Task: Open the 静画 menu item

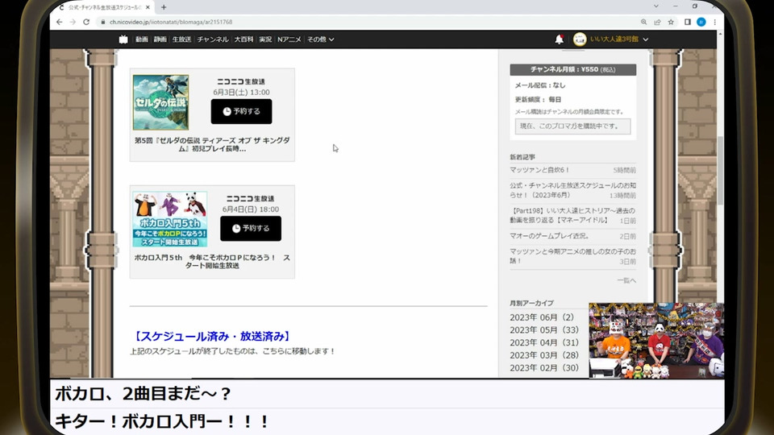Action: click(x=160, y=39)
